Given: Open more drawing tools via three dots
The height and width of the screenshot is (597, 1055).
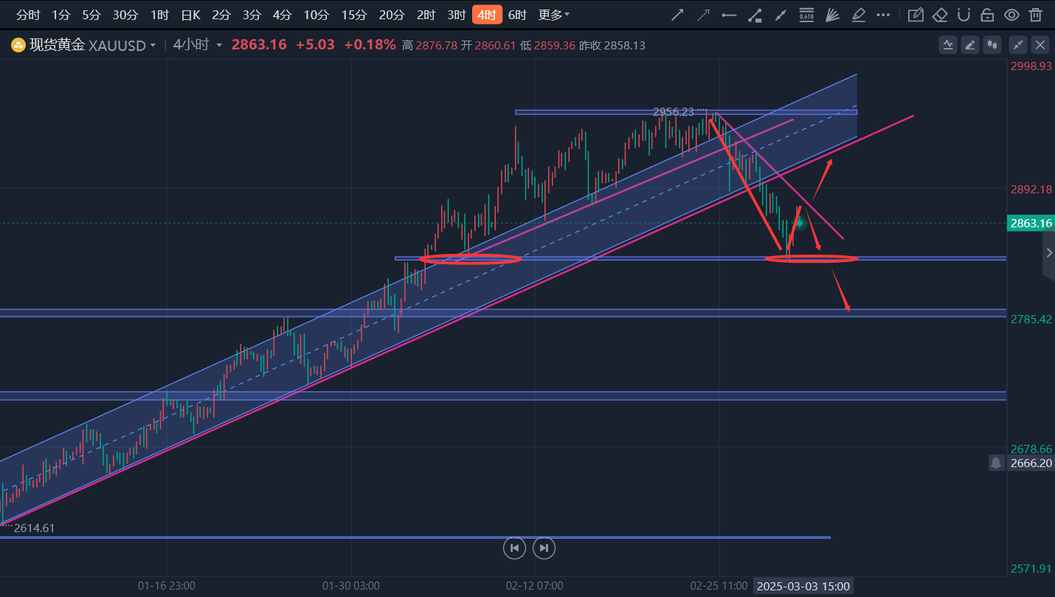Looking at the screenshot, I should 883,15.
